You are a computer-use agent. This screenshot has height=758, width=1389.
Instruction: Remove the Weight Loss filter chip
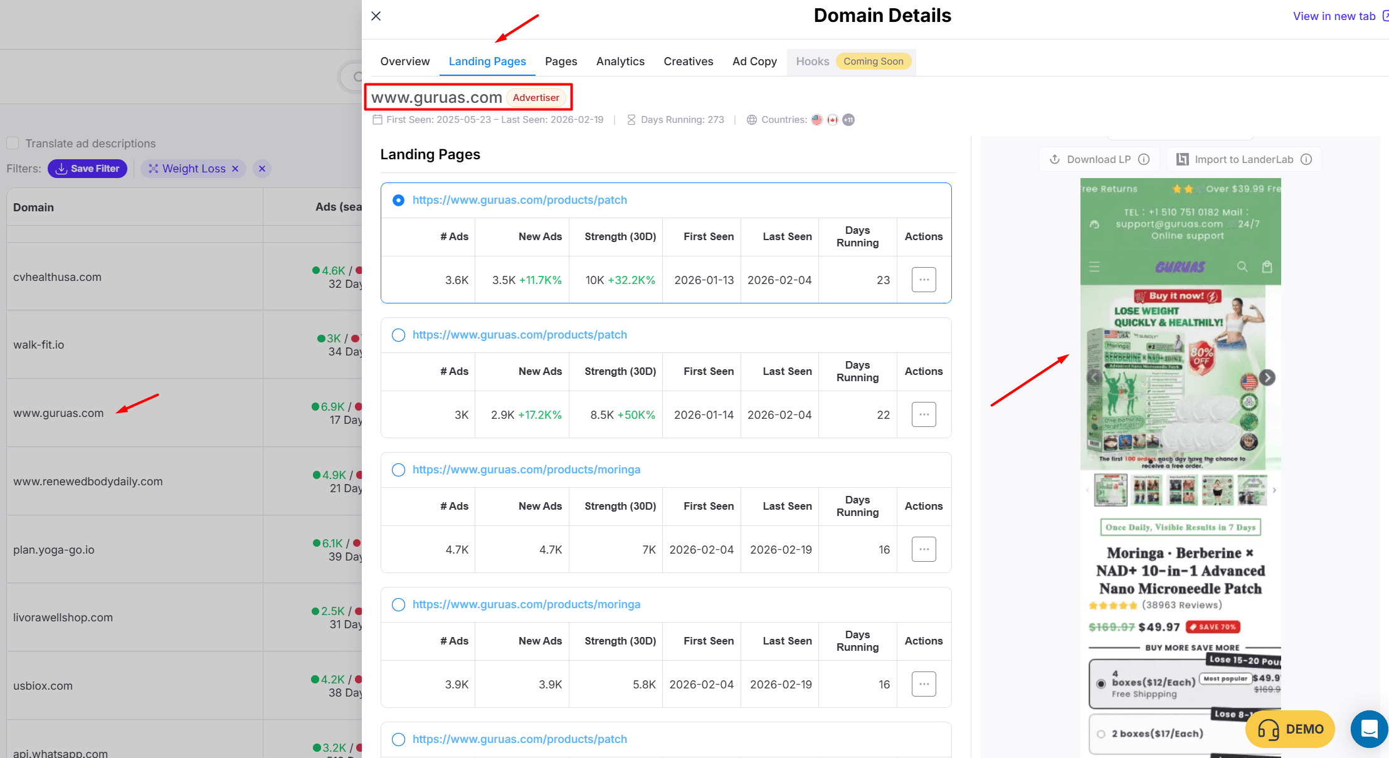click(235, 169)
